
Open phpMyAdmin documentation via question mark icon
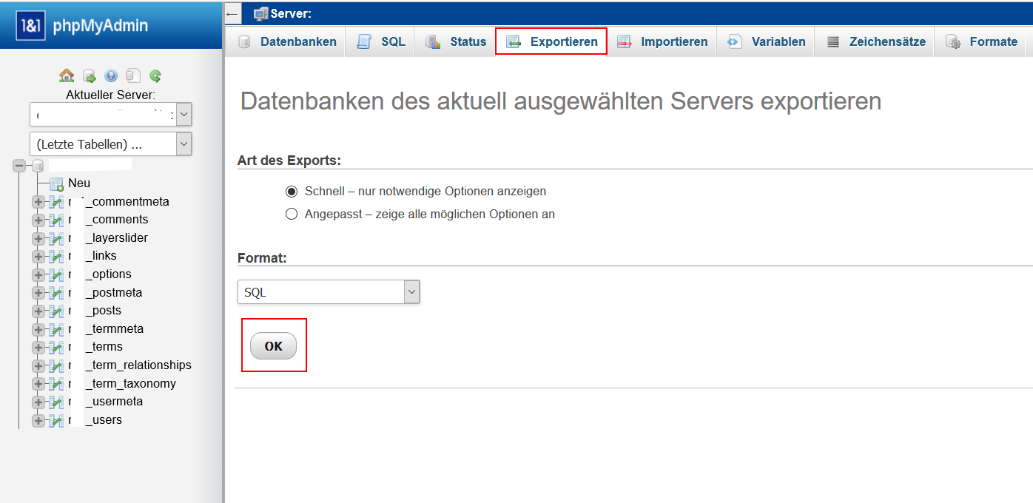click(x=110, y=75)
